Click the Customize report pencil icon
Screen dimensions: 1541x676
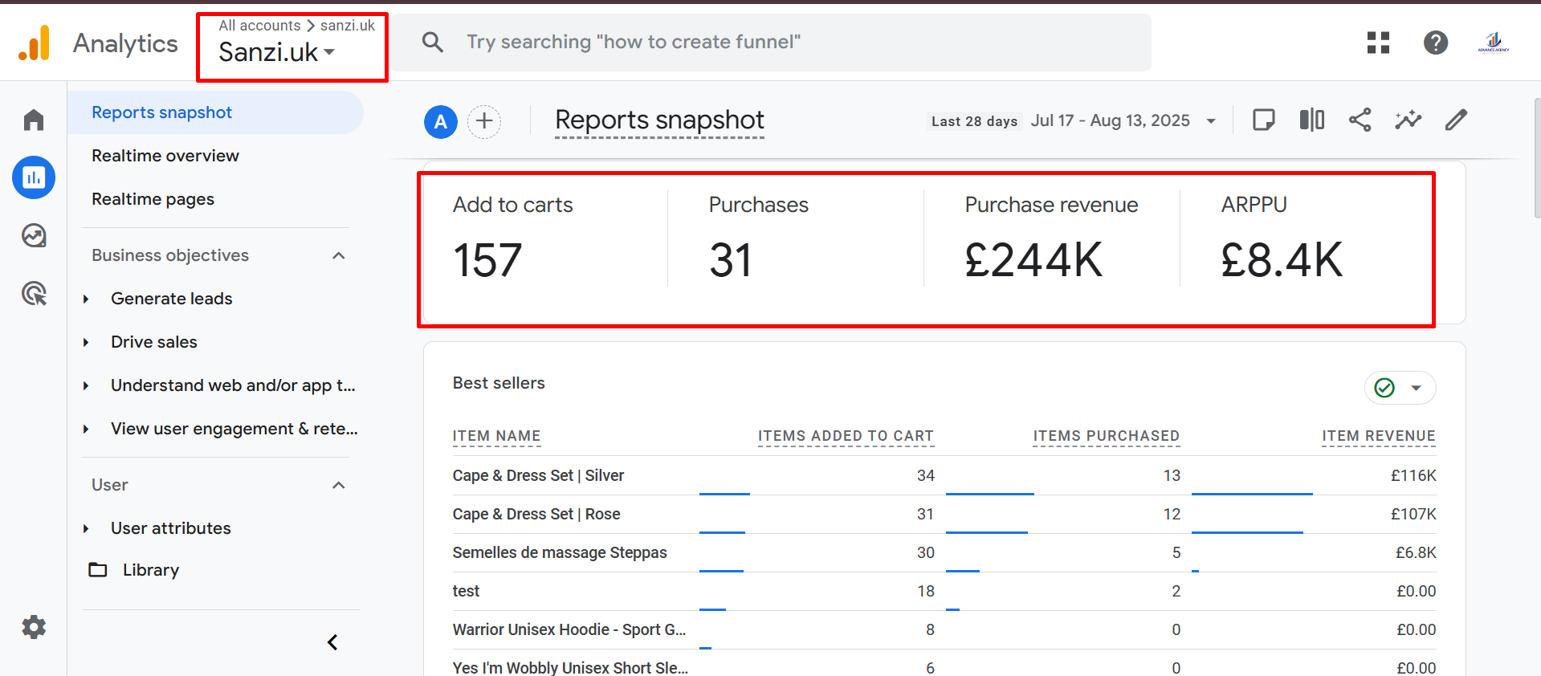pyautogui.click(x=1456, y=120)
